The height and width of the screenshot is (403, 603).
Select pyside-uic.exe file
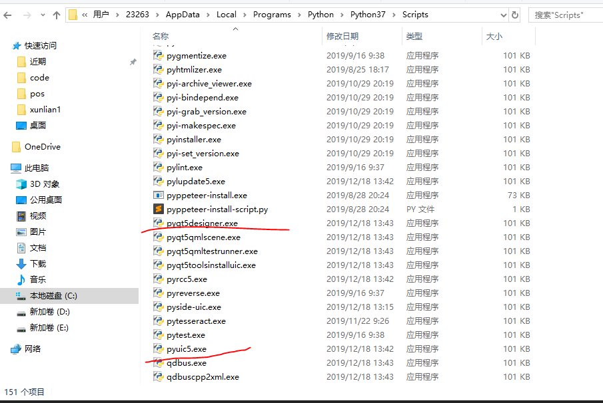(194, 307)
